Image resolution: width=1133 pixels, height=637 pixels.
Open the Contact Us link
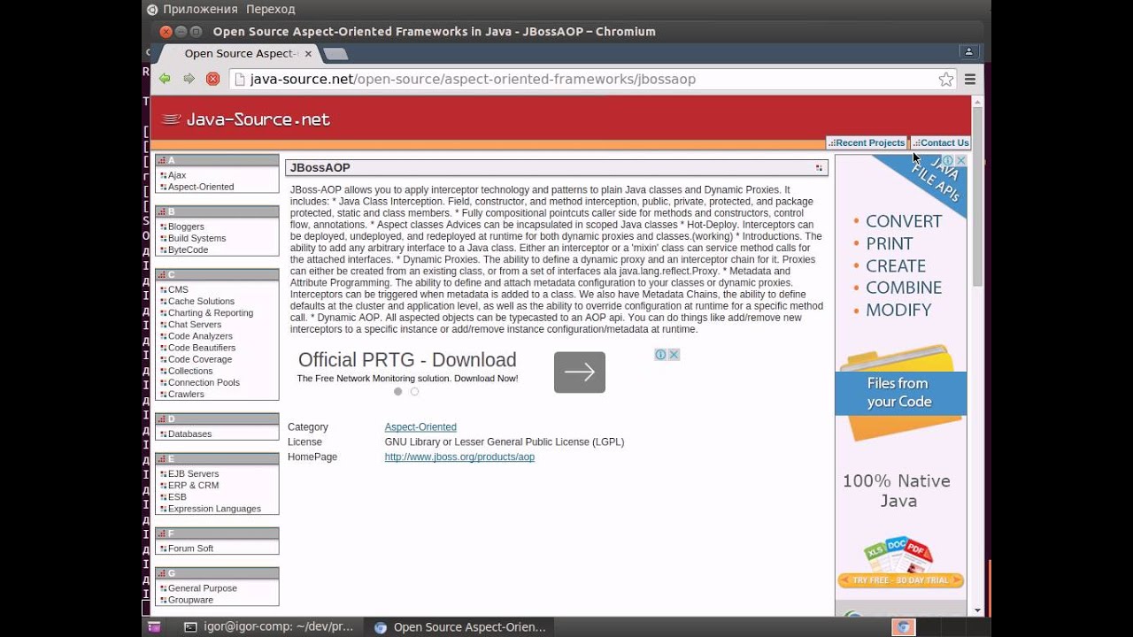[x=941, y=142]
